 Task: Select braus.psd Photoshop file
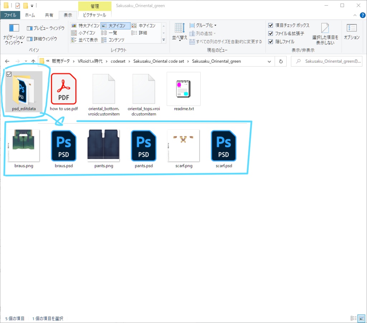[x=64, y=149]
